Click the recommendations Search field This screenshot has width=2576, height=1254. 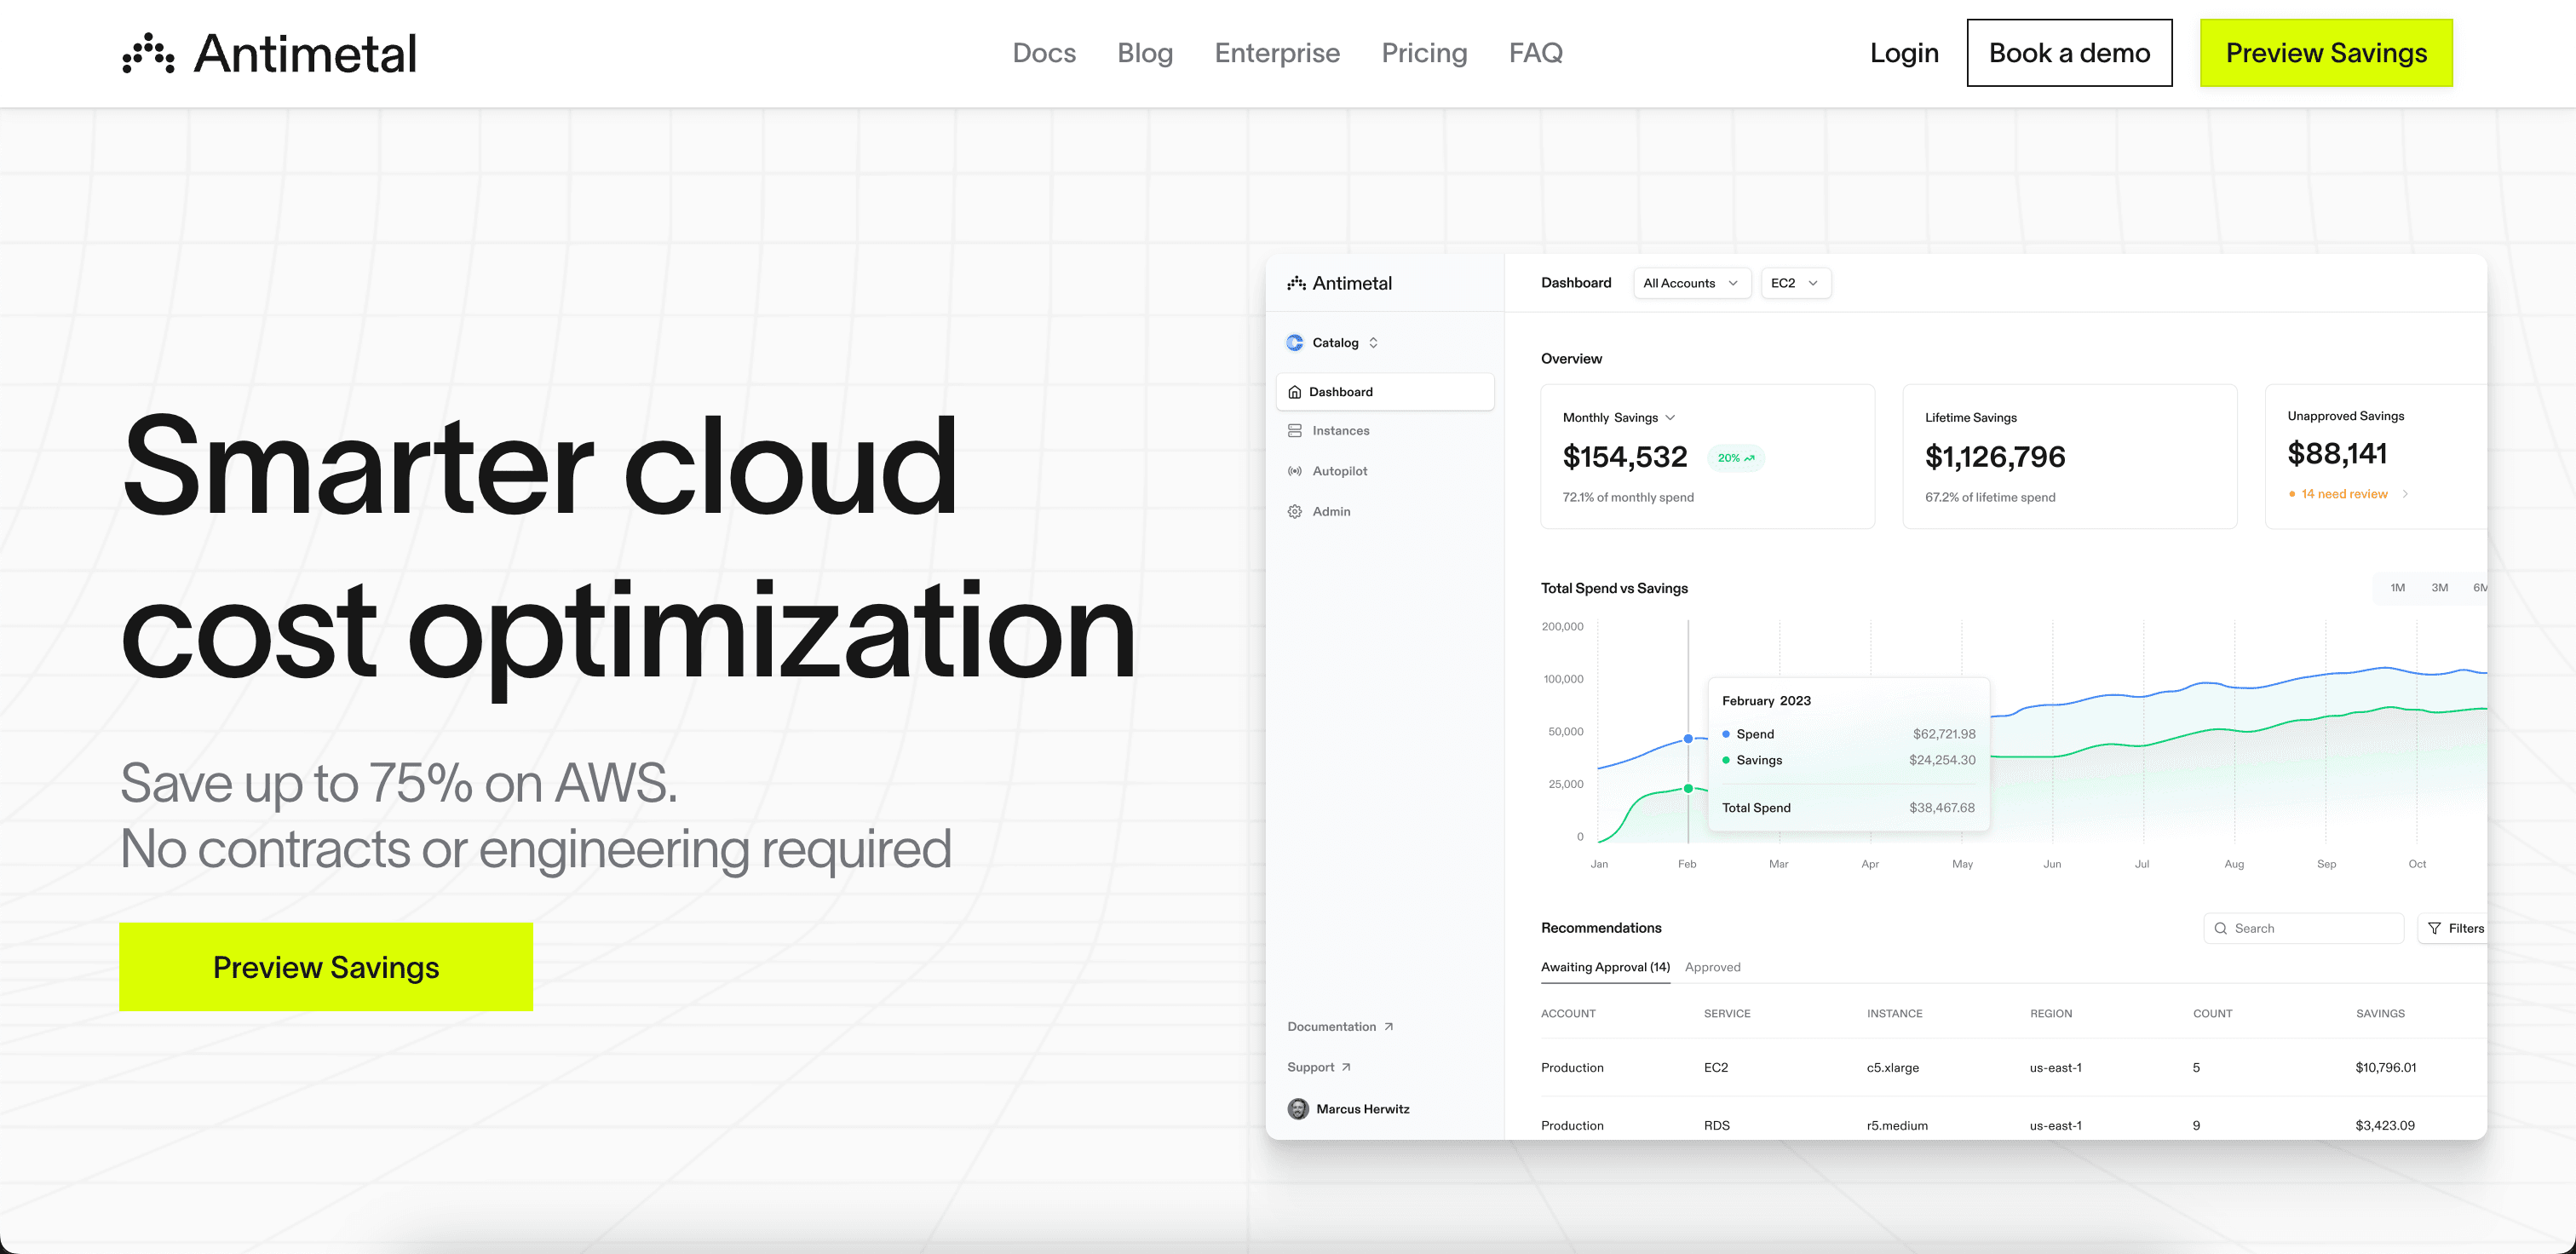2303,928
